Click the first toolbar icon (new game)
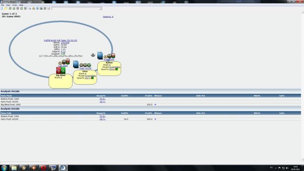304x171 pixels. (2, 9)
